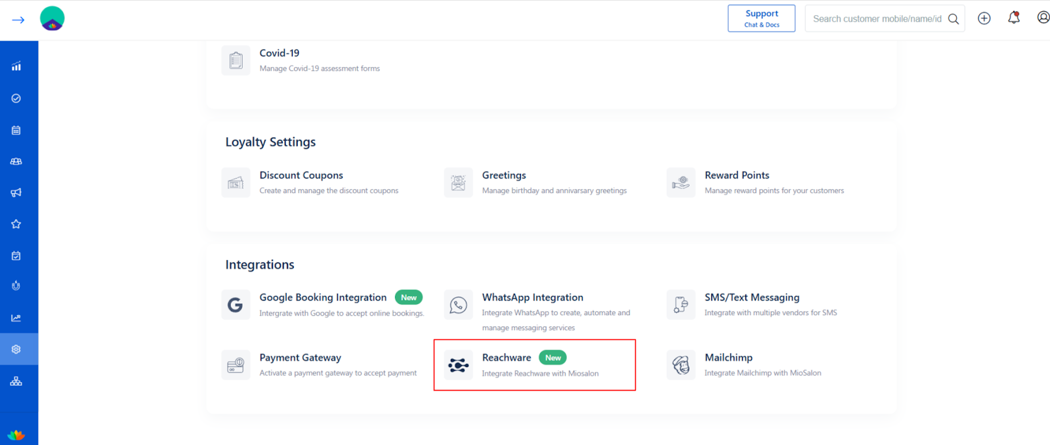
Task: Expand the sidebar with the arrow icon
Action: click(18, 20)
